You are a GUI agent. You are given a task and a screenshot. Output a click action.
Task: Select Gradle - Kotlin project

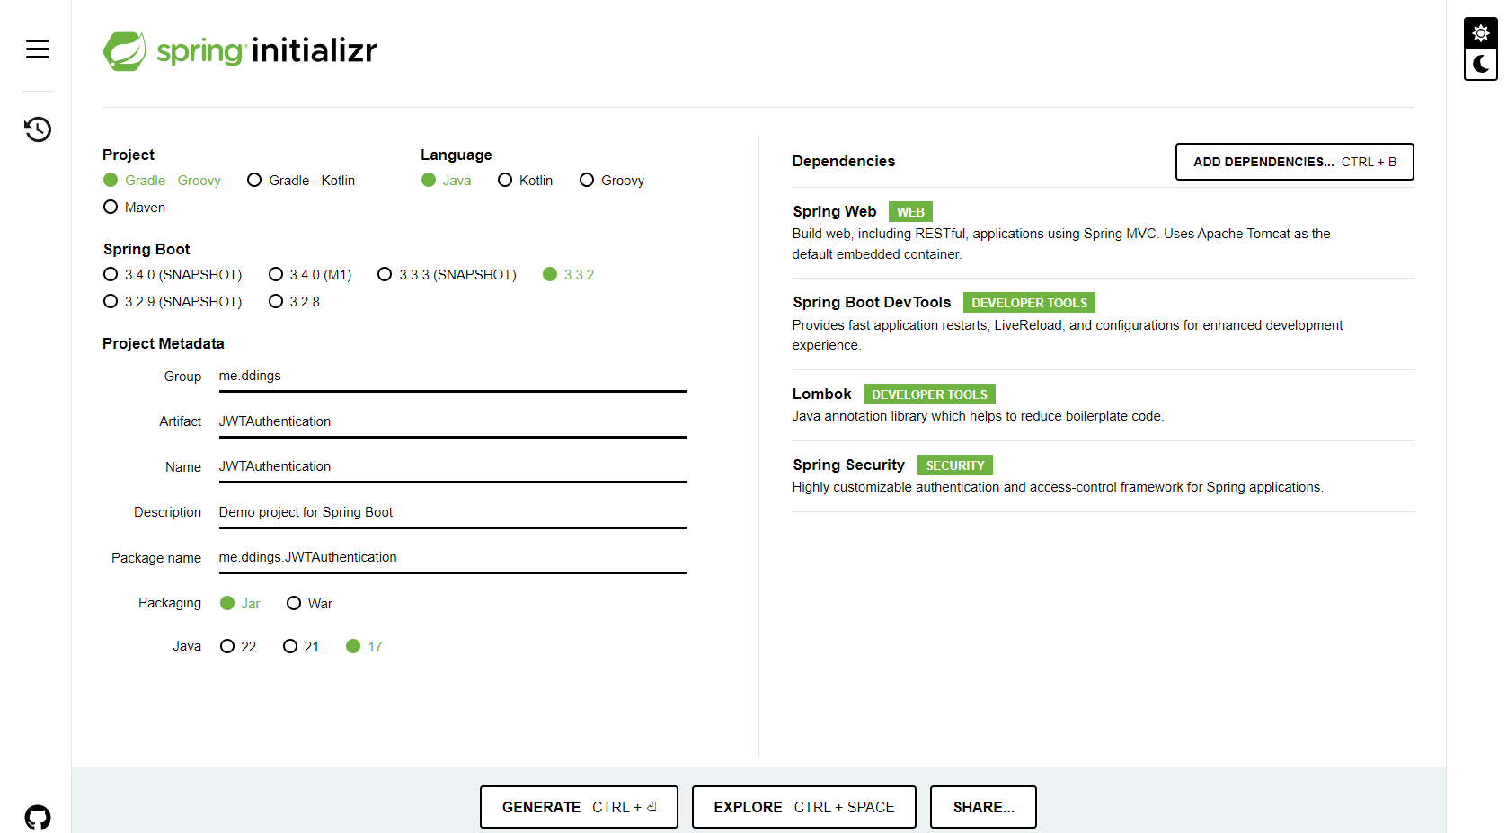coord(301,181)
